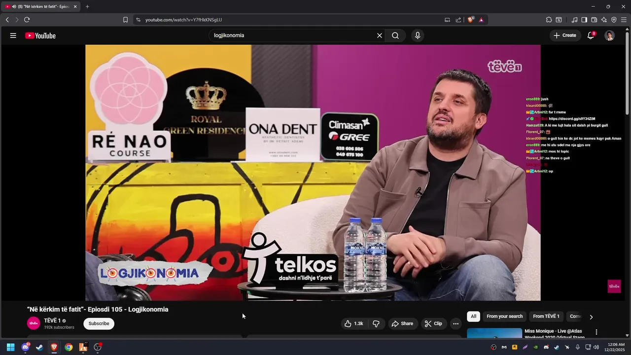631x355 pixels.
Task: Select the 'Në kërkim të fatit' browser tab
Action: point(39,6)
